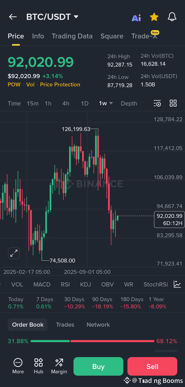185x387 pixels.
Task: Open chart settings icon
Action: [x=157, y=103]
